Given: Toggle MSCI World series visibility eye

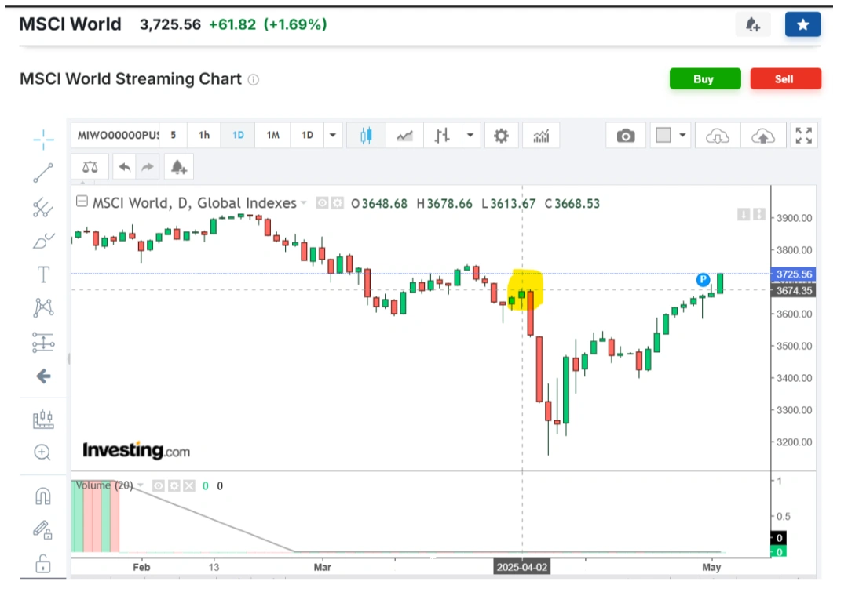Looking at the screenshot, I should point(323,203).
